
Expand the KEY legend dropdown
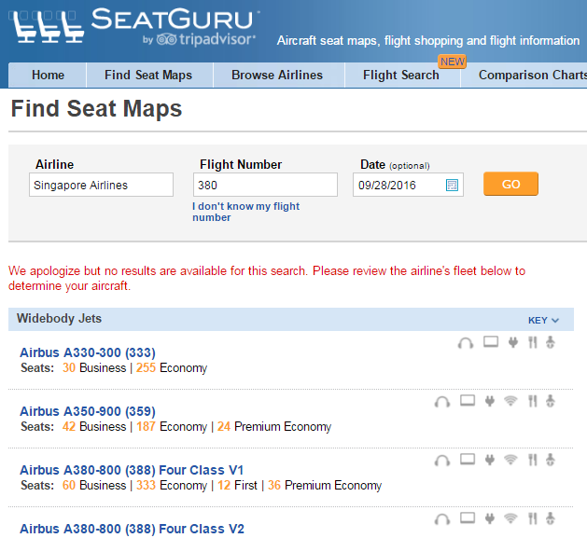pos(543,320)
